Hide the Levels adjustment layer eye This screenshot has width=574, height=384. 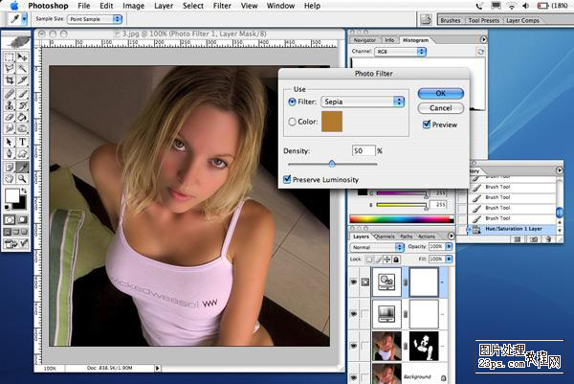(354, 314)
